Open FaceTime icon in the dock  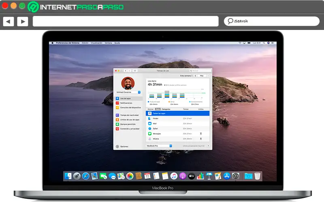tap(103, 176)
